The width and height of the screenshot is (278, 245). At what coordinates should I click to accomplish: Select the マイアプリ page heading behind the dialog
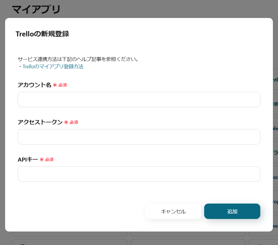tap(36, 9)
